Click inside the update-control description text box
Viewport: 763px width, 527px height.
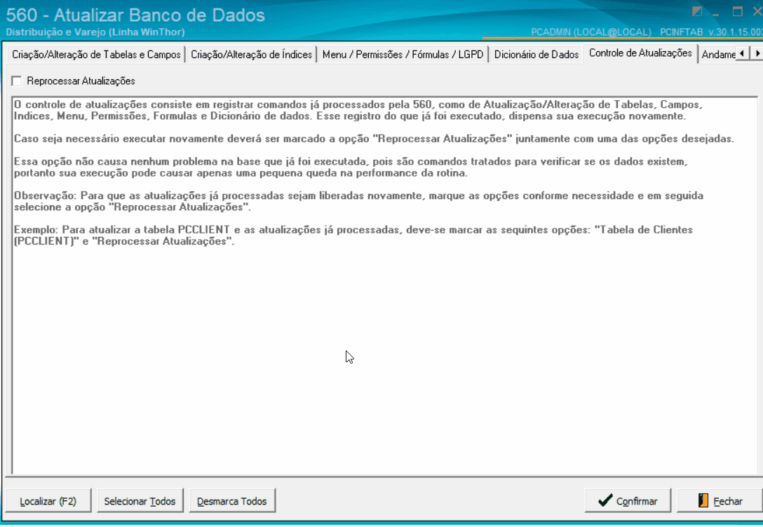point(384,286)
